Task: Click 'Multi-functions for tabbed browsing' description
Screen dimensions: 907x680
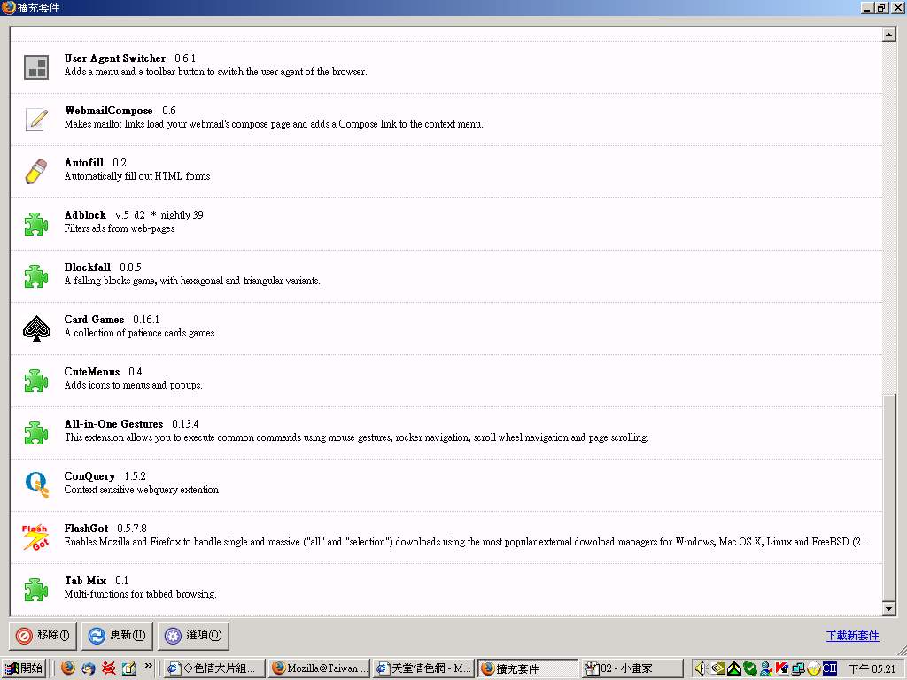Action: (x=141, y=594)
